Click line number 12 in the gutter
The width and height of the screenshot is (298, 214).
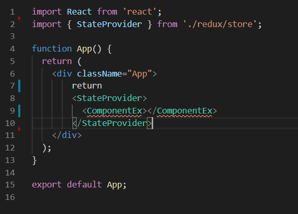[x=10, y=148]
